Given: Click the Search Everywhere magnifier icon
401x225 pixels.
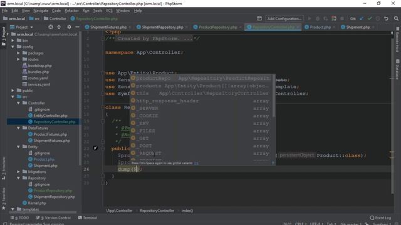Looking at the screenshot, I should click(x=396, y=19).
